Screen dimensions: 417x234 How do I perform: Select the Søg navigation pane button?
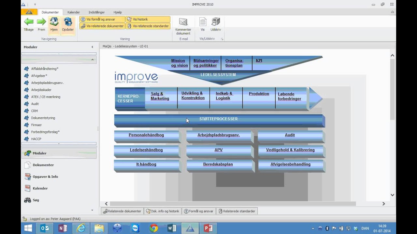click(59, 200)
